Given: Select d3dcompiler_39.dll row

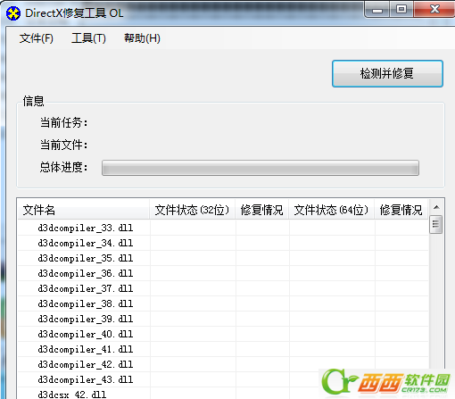Looking at the screenshot, I should coord(223,319).
